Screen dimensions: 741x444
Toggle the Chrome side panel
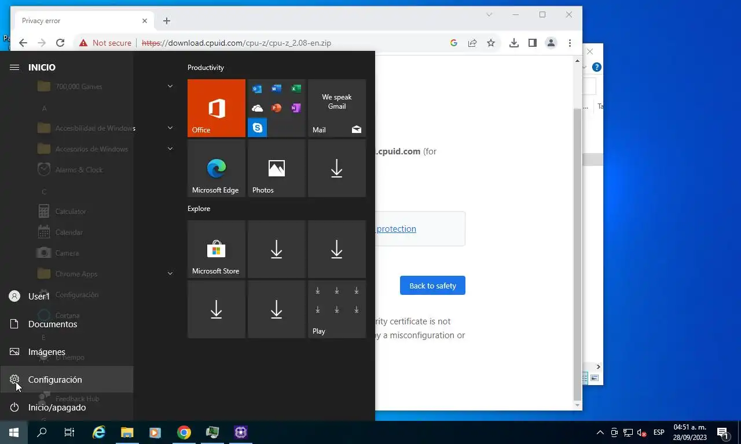click(x=533, y=43)
